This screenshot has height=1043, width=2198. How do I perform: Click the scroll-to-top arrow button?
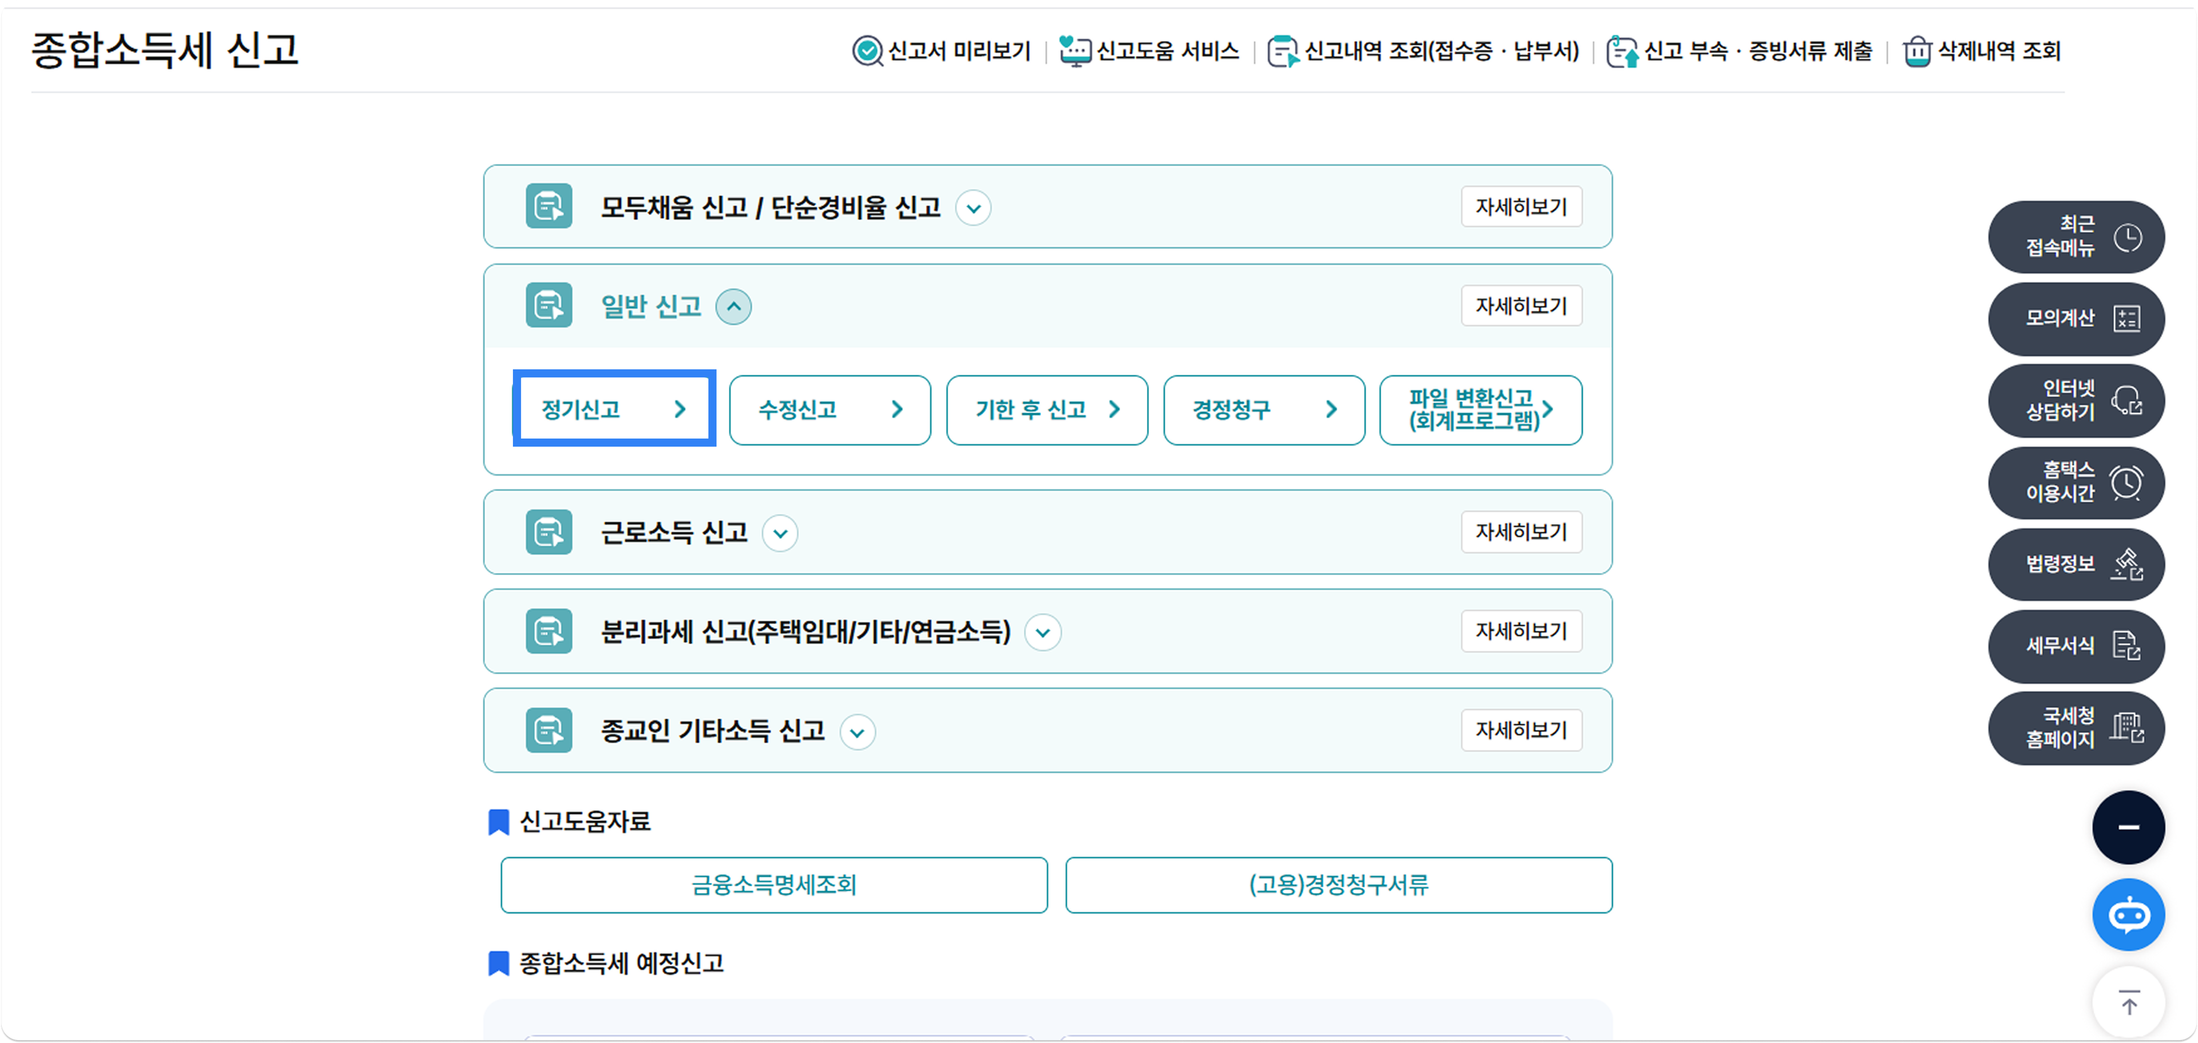[x=2128, y=1003]
